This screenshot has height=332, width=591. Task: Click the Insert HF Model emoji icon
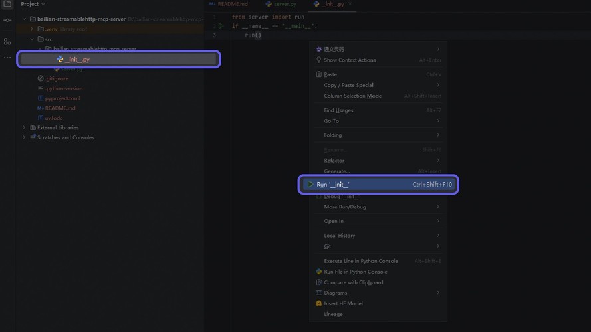coord(319,303)
